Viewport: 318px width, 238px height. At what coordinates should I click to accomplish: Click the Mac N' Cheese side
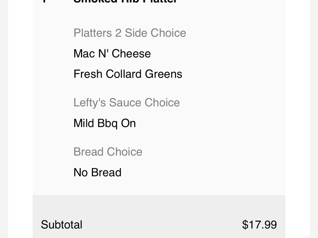point(112,54)
